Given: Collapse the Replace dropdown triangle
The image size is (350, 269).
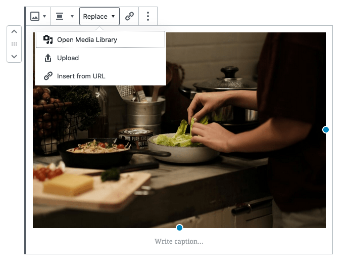Looking at the screenshot, I should [x=113, y=17].
